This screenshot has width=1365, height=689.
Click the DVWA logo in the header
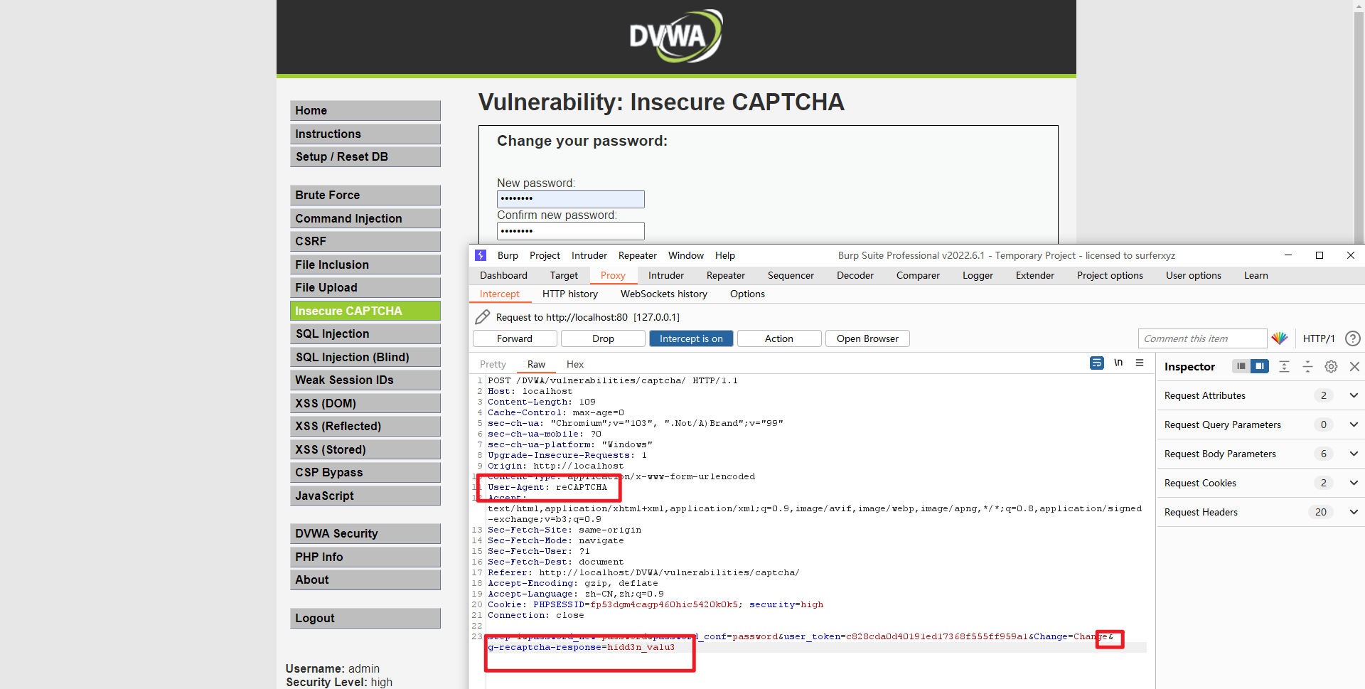[675, 36]
